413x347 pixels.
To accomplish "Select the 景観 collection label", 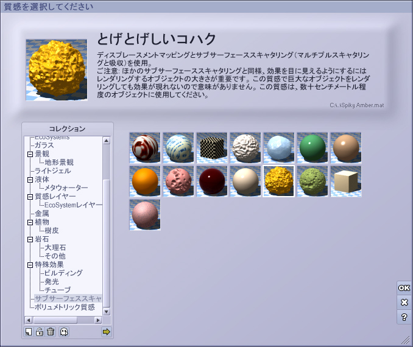I will pyautogui.click(x=42, y=154).
